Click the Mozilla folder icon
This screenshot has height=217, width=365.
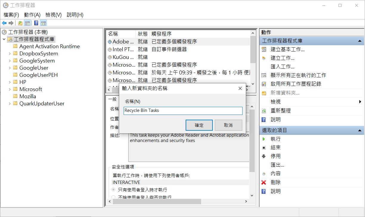15,96
